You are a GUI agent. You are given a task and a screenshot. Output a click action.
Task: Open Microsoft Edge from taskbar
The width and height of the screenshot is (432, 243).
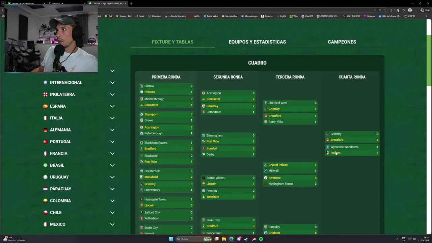tap(231, 239)
